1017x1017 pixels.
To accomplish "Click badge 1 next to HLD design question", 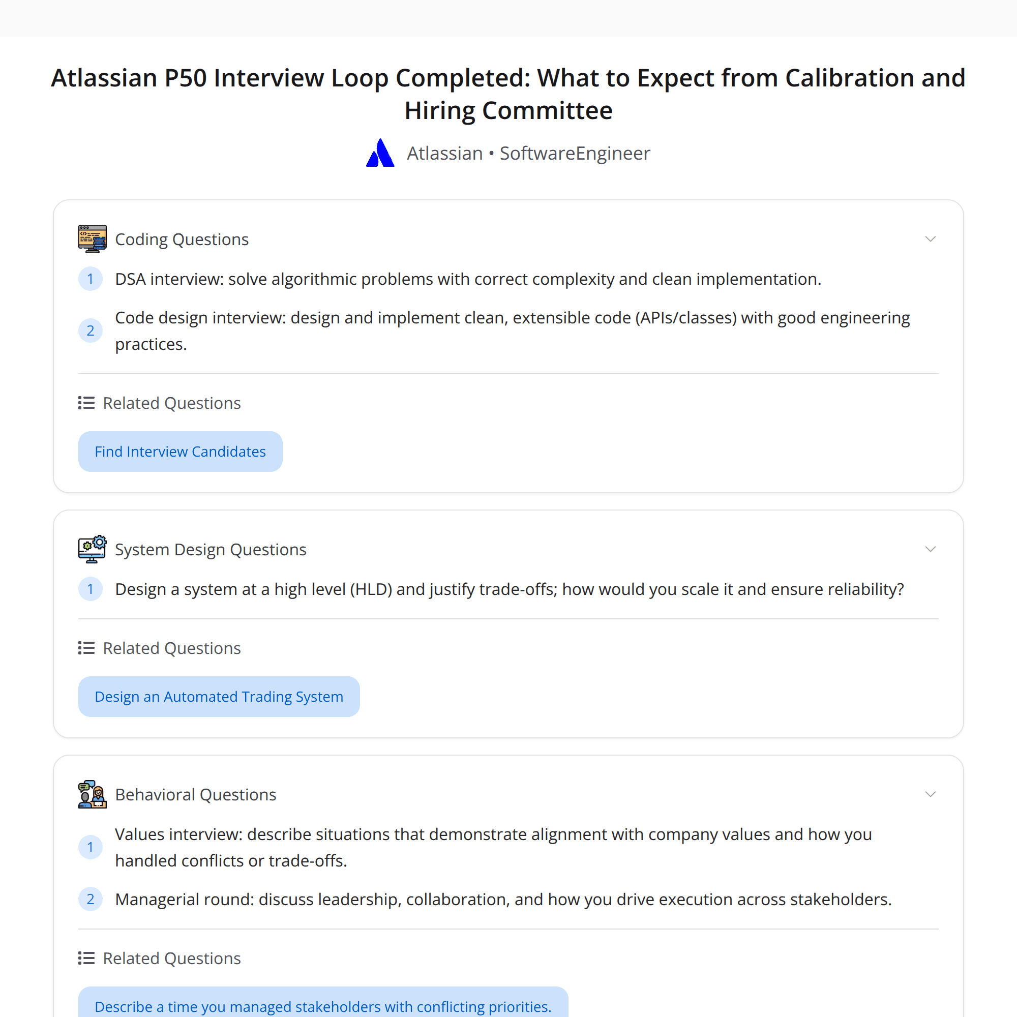I will click(x=91, y=589).
